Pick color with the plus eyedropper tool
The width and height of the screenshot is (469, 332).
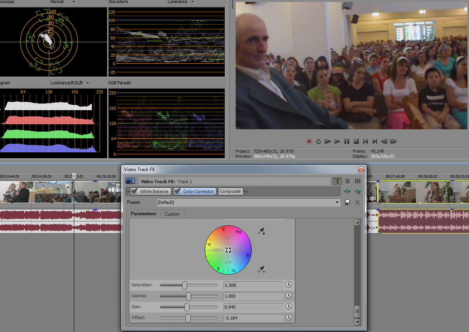pos(261,232)
